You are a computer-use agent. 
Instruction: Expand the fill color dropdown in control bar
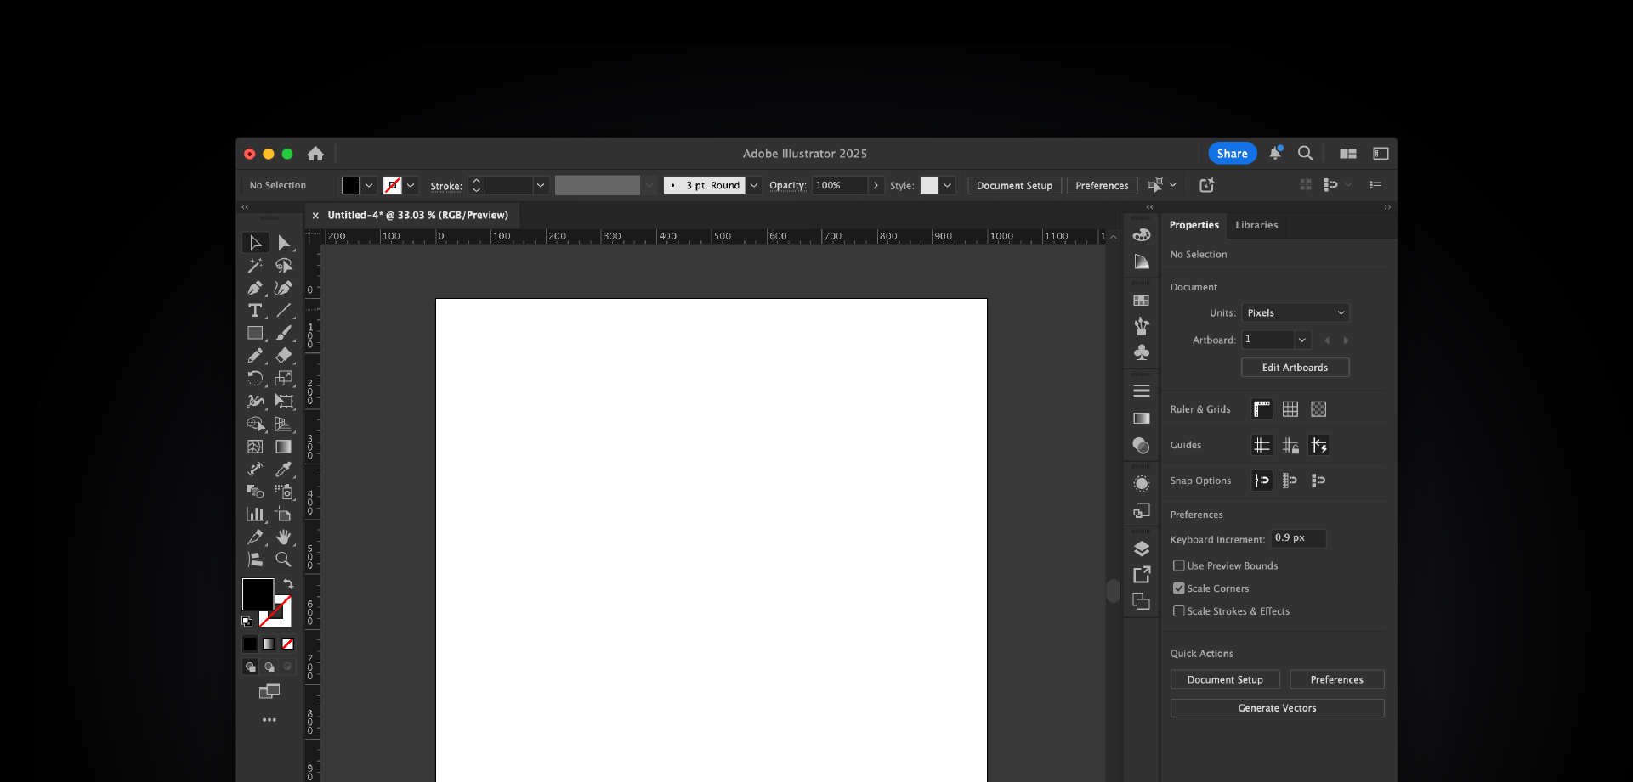[x=369, y=185]
